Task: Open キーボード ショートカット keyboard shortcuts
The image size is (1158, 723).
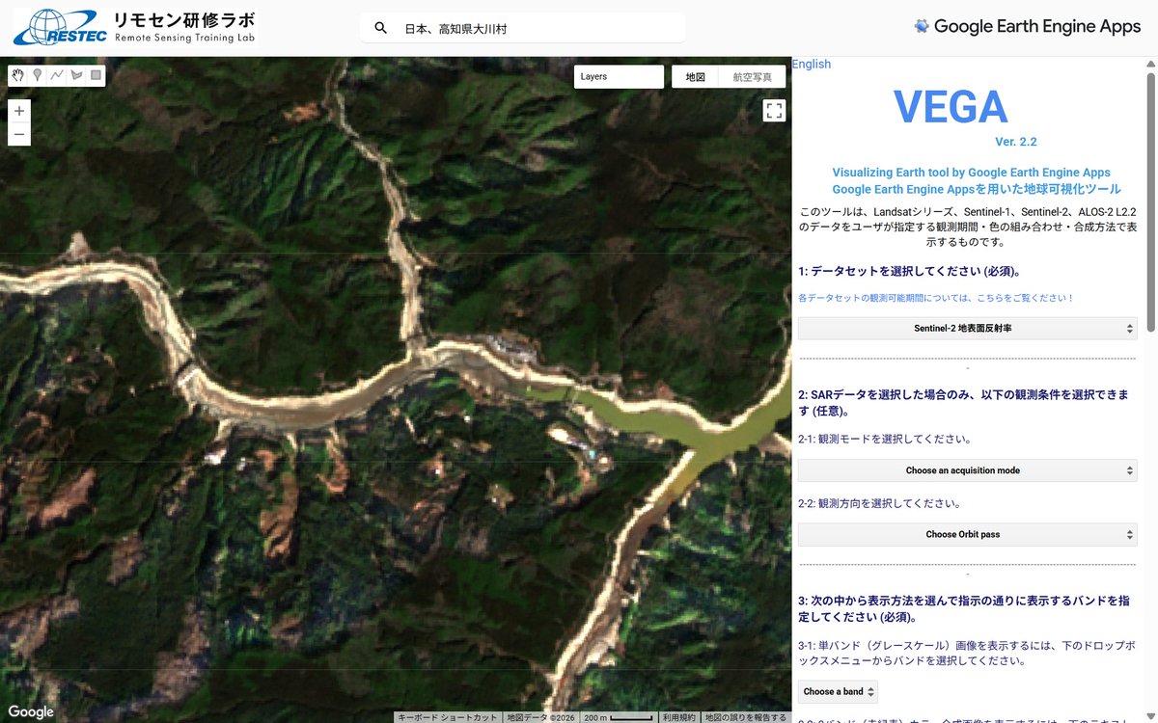Action: pos(448,717)
